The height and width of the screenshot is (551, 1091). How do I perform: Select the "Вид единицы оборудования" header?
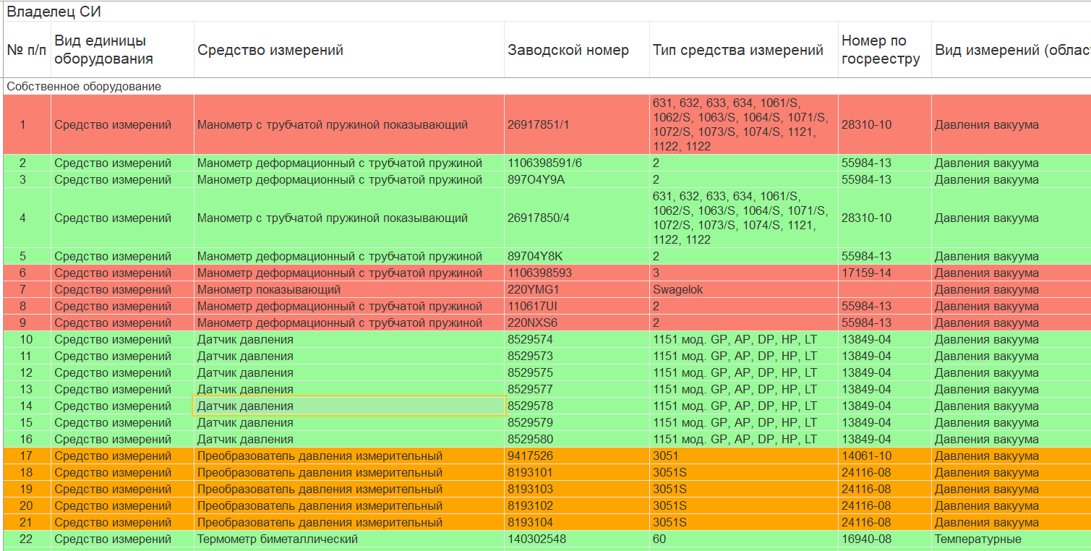click(x=103, y=50)
